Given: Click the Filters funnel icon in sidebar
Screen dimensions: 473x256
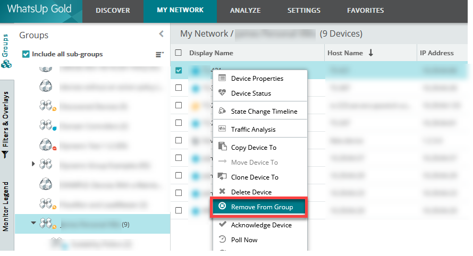Looking at the screenshot, I should 5,155.
